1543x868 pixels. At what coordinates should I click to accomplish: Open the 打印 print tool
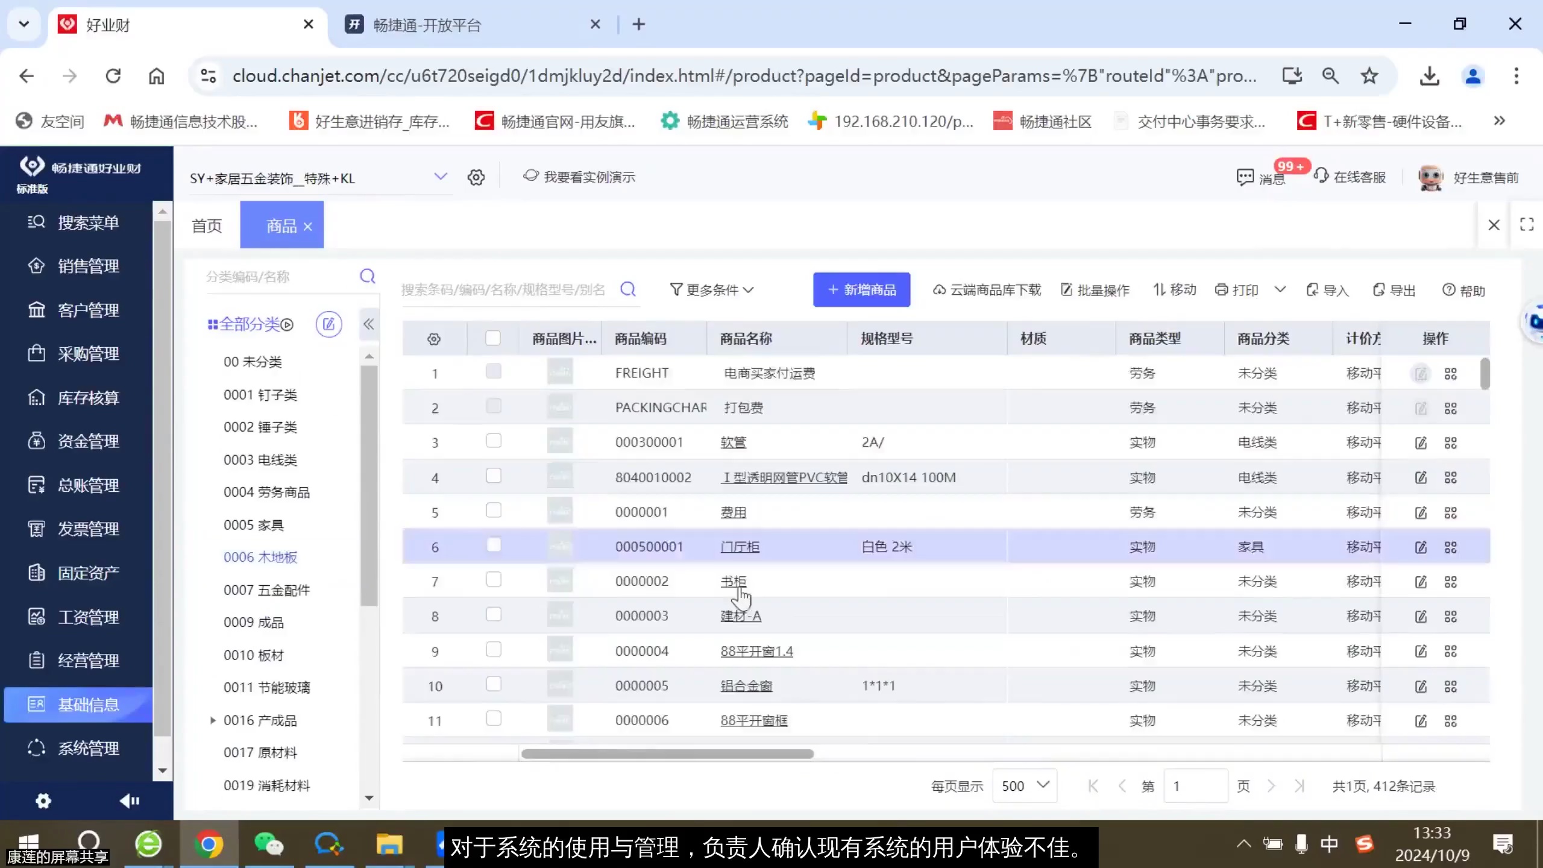tap(1236, 290)
